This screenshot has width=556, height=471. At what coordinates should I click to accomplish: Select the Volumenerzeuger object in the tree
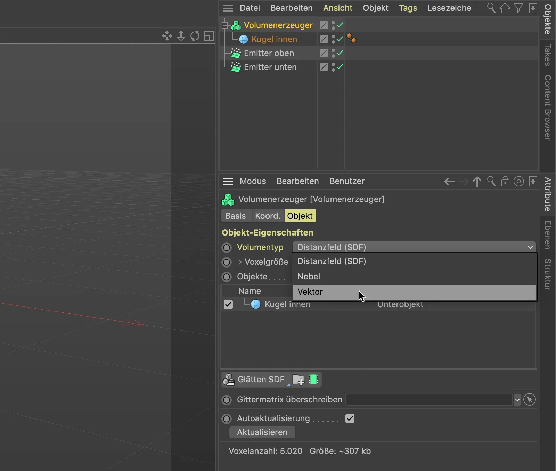[x=278, y=25]
